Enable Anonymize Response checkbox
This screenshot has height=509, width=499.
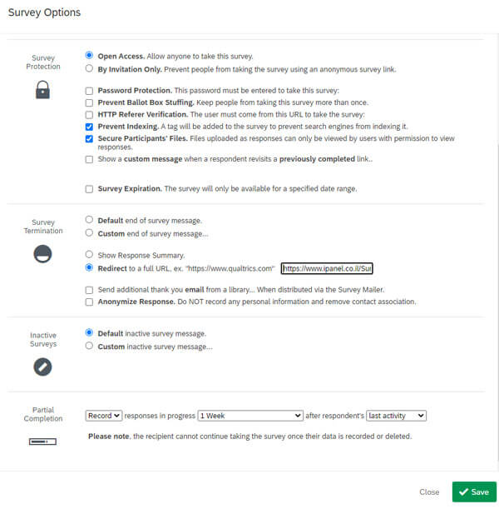coord(89,302)
